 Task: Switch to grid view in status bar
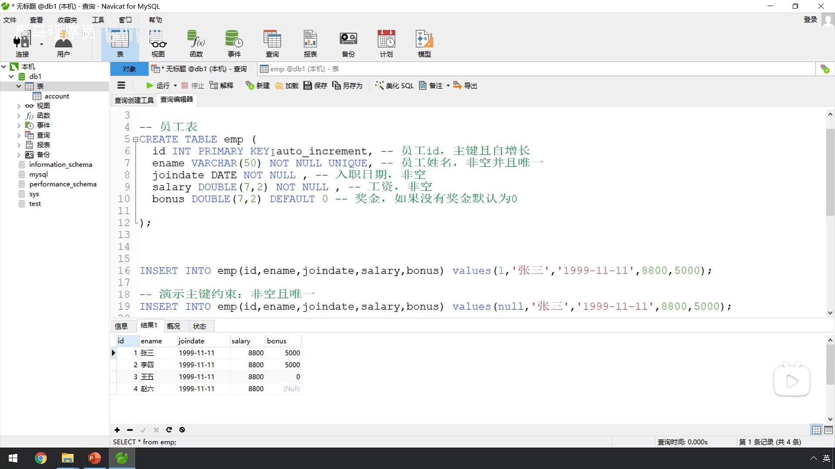pos(816,430)
